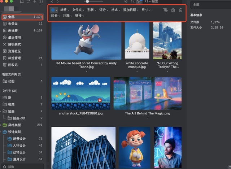Select the 新 folder
Viewport: 231px width, 169px height.
pos(22,97)
